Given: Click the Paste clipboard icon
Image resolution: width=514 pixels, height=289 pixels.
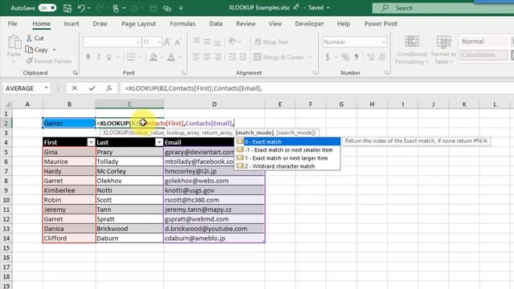Looking at the screenshot, I should (14, 43).
